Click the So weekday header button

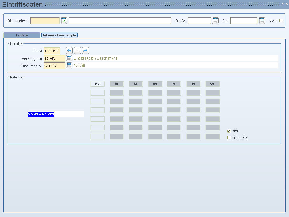click(x=213, y=84)
